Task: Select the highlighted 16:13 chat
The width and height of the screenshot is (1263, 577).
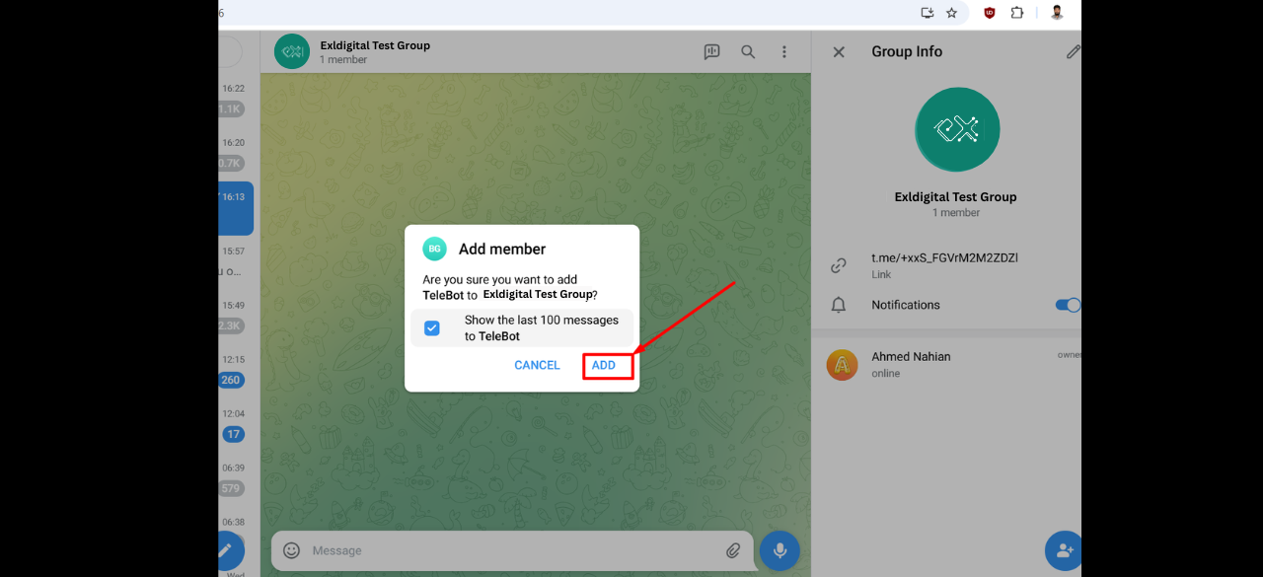Action: (236, 208)
